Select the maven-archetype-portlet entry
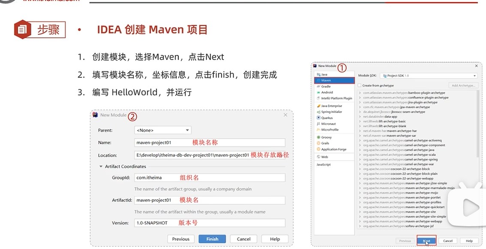Viewport: 486px width, 249px height. coord(401,197)
